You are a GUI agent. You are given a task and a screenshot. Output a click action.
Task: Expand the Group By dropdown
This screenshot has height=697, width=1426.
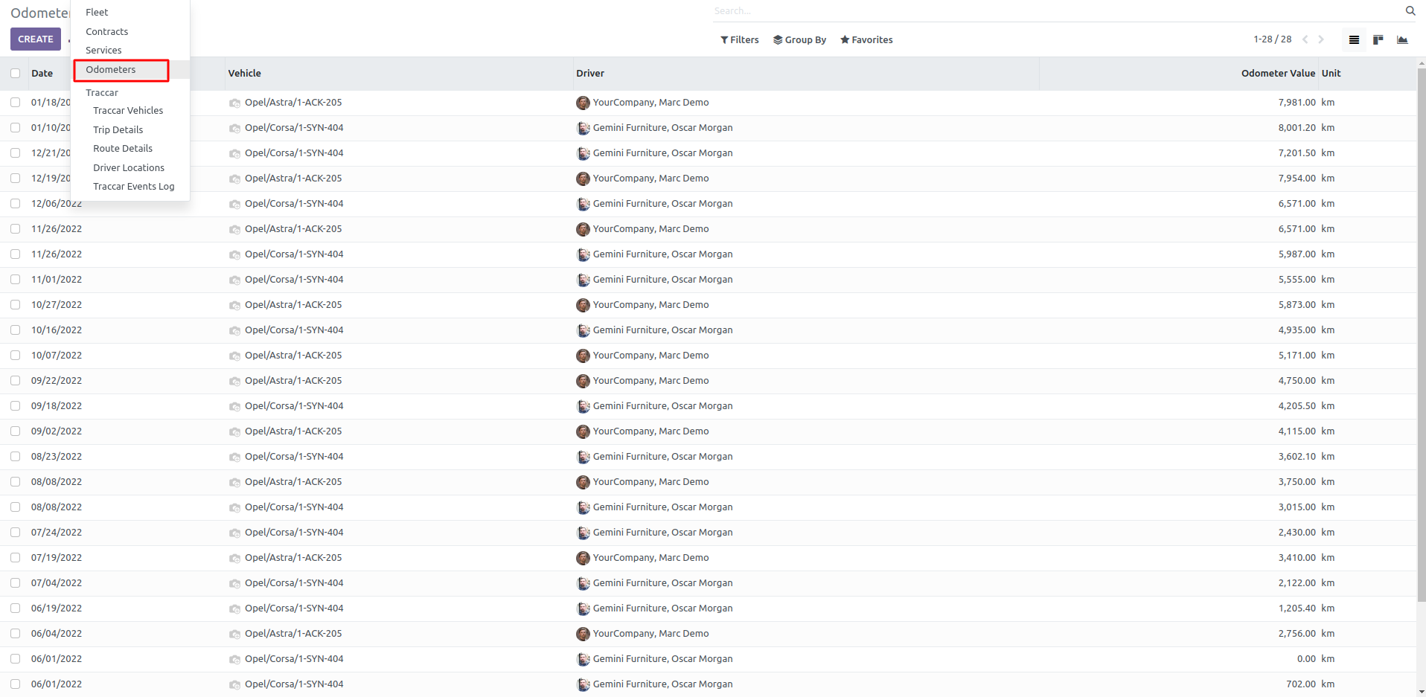pos(799,40)
